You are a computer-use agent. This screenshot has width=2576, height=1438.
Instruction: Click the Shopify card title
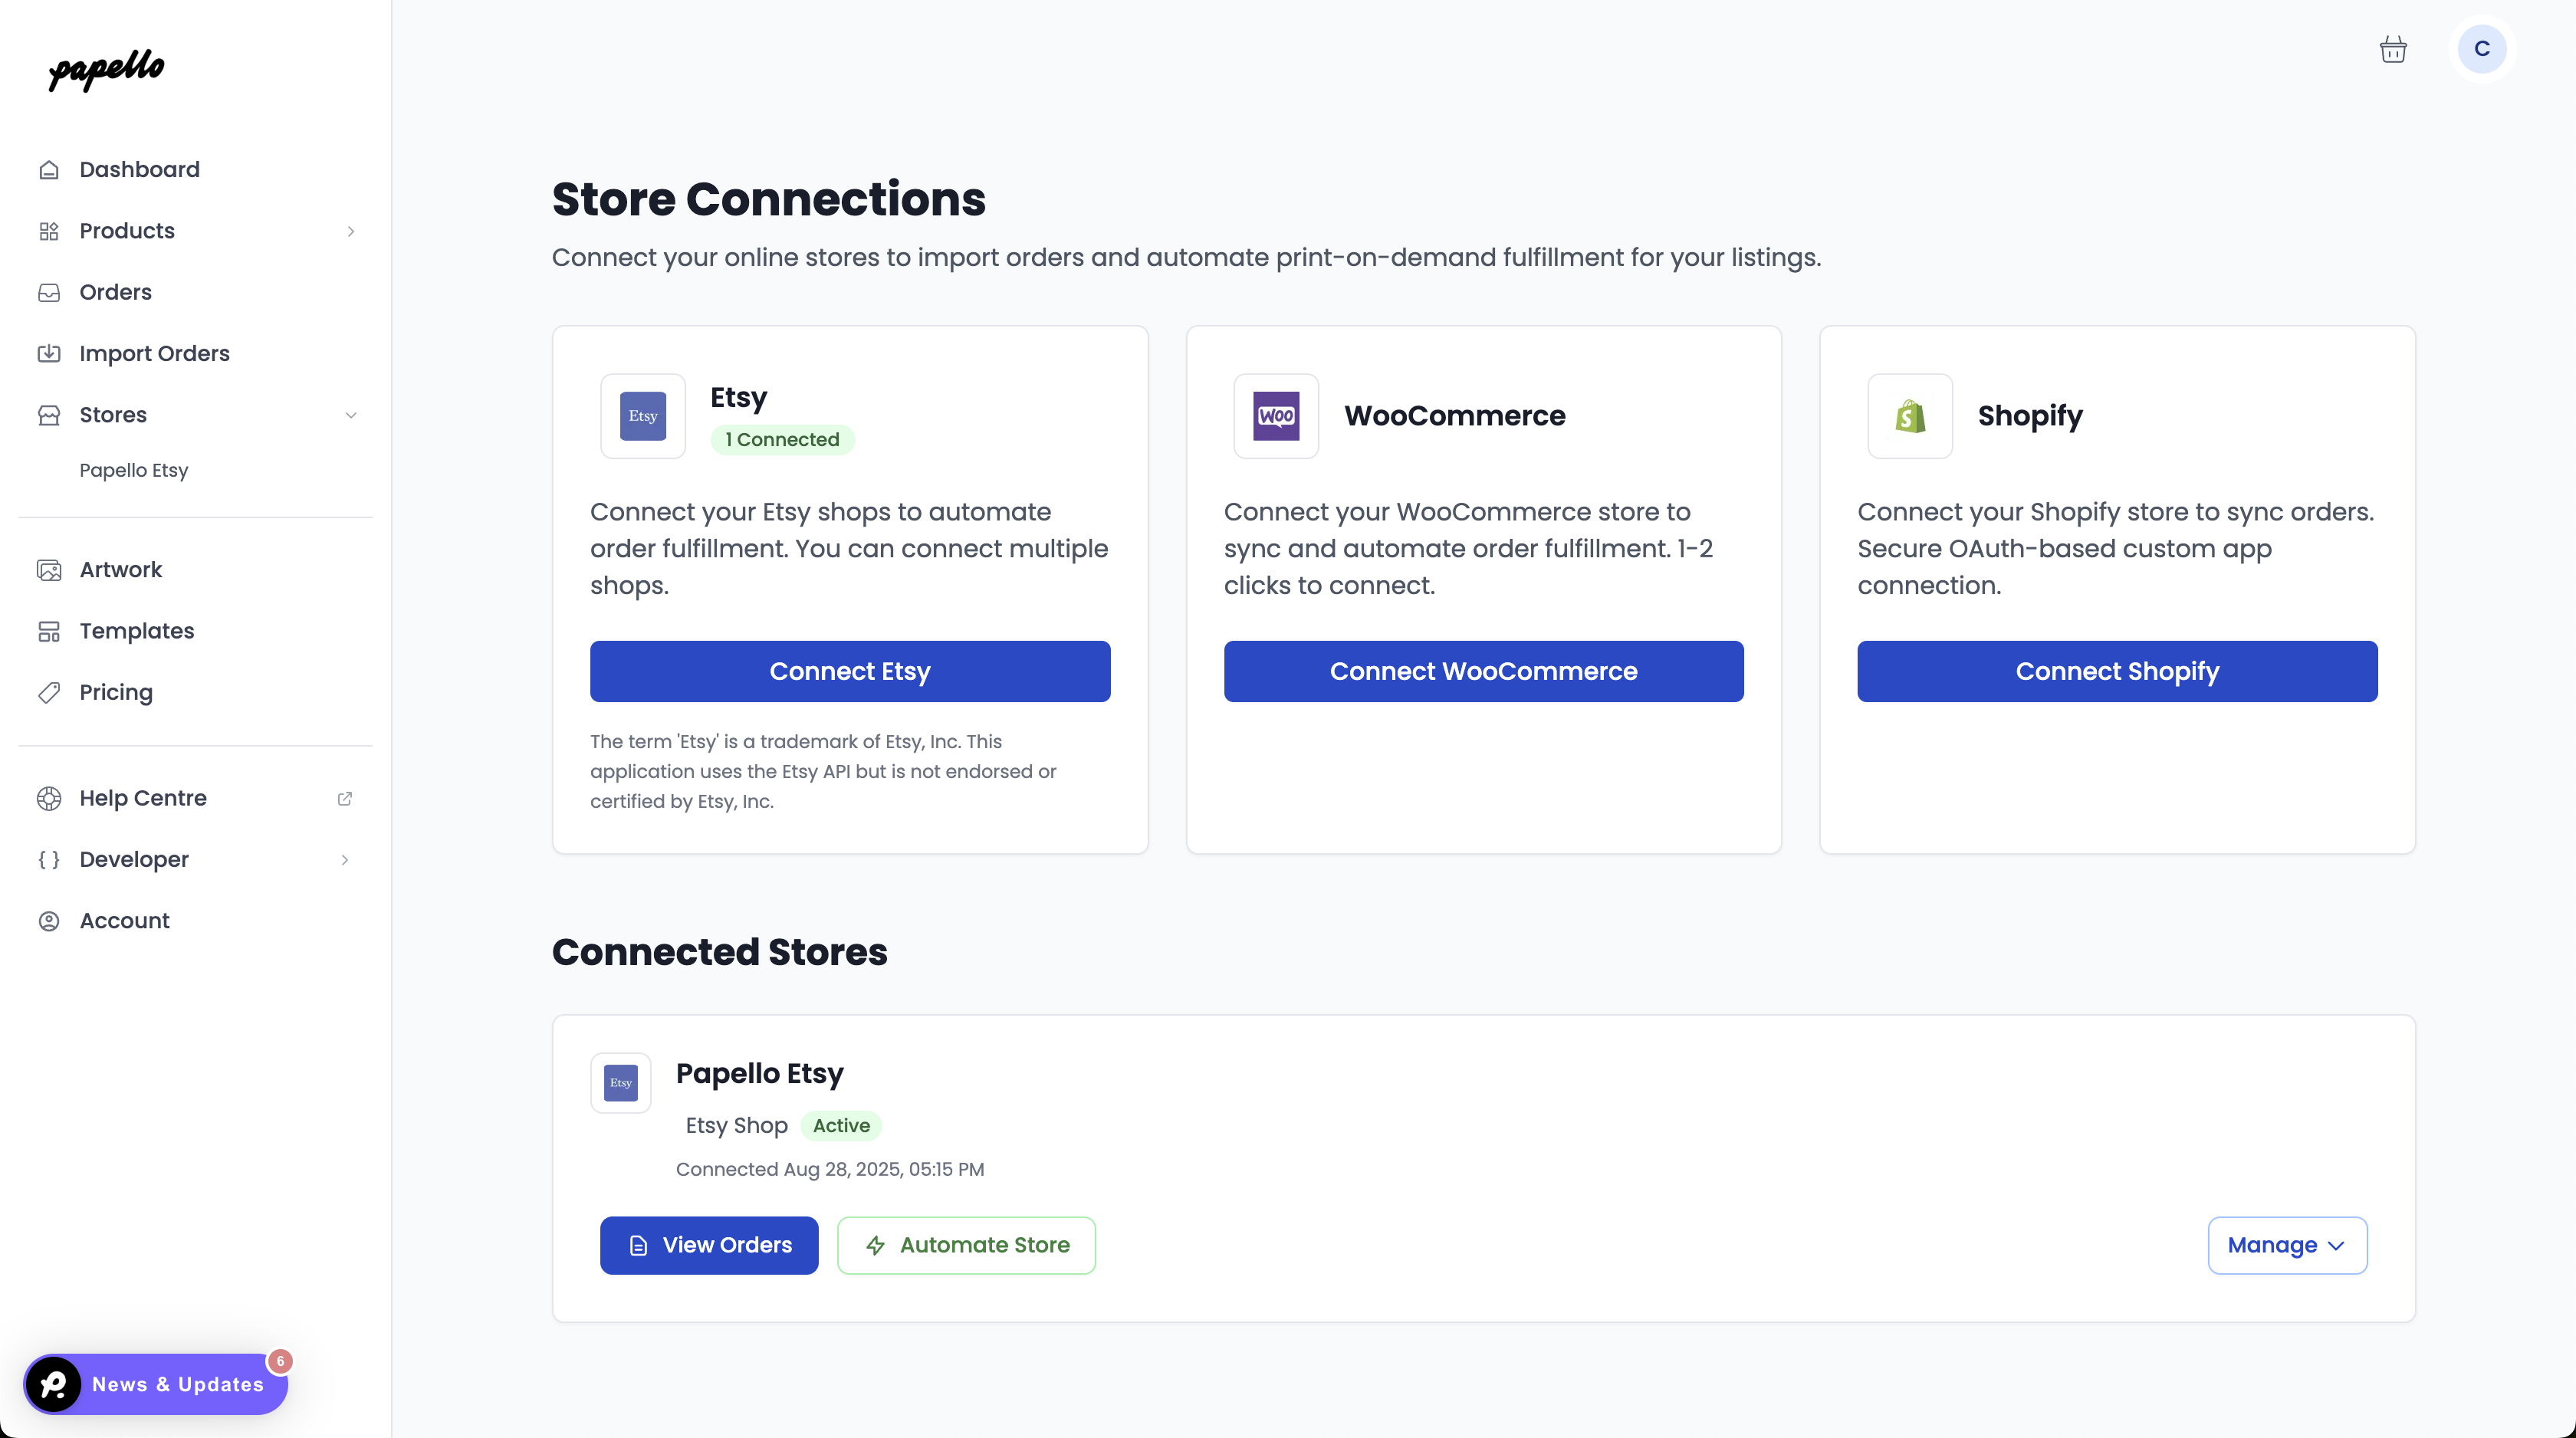(x=2030, y=416)
